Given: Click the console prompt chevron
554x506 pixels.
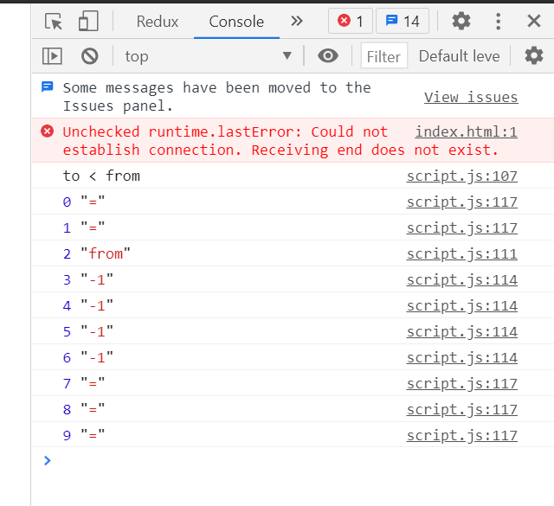Looking at the screenshot, I should [47, 460].
